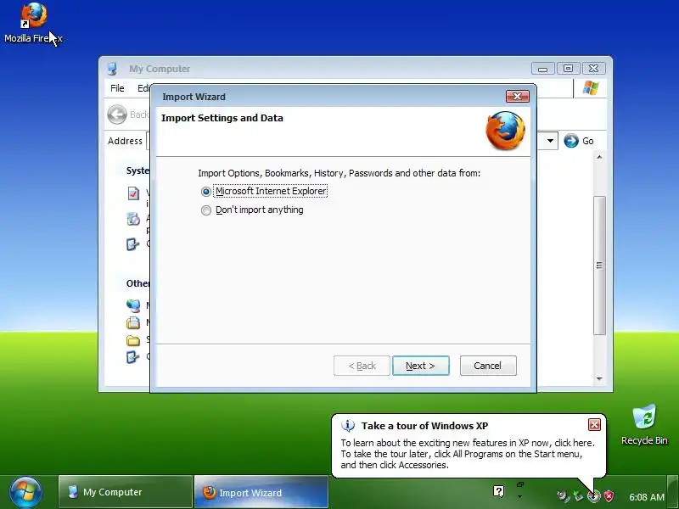Screen dimensions: 679x509
Task: Maximize the My Computer window
Action: point(568,69)
